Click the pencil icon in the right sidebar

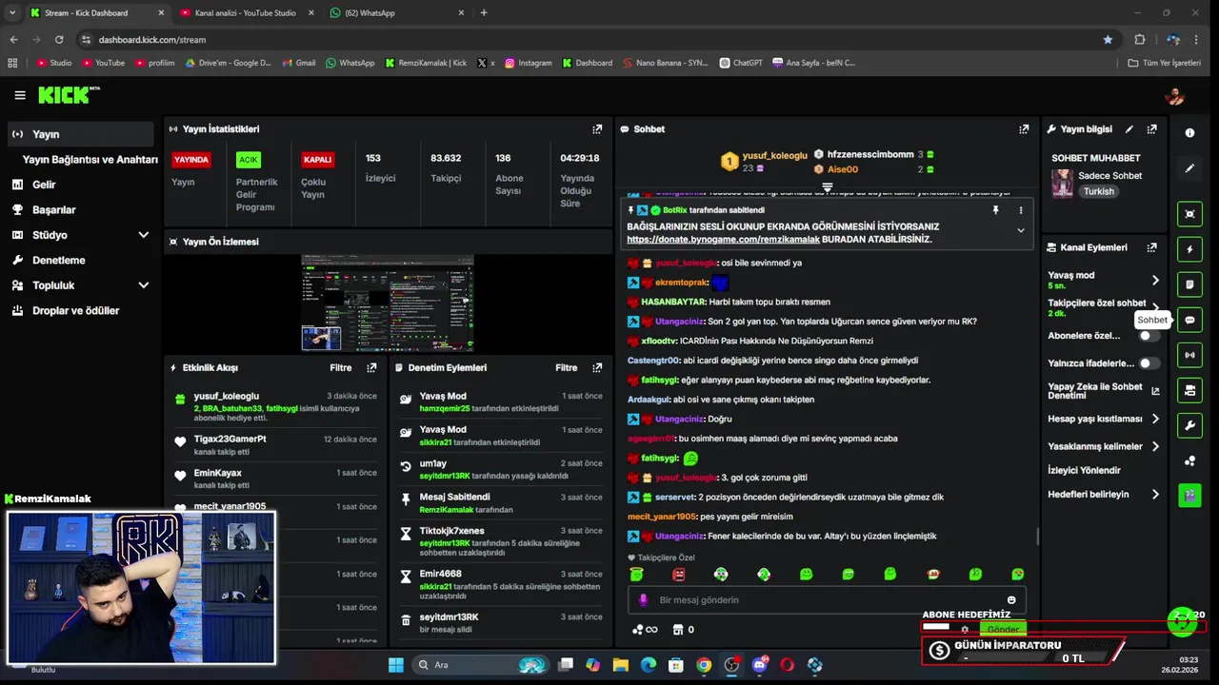pos(1189,168)
